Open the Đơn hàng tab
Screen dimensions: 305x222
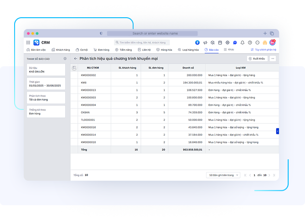tap(101, 49)
